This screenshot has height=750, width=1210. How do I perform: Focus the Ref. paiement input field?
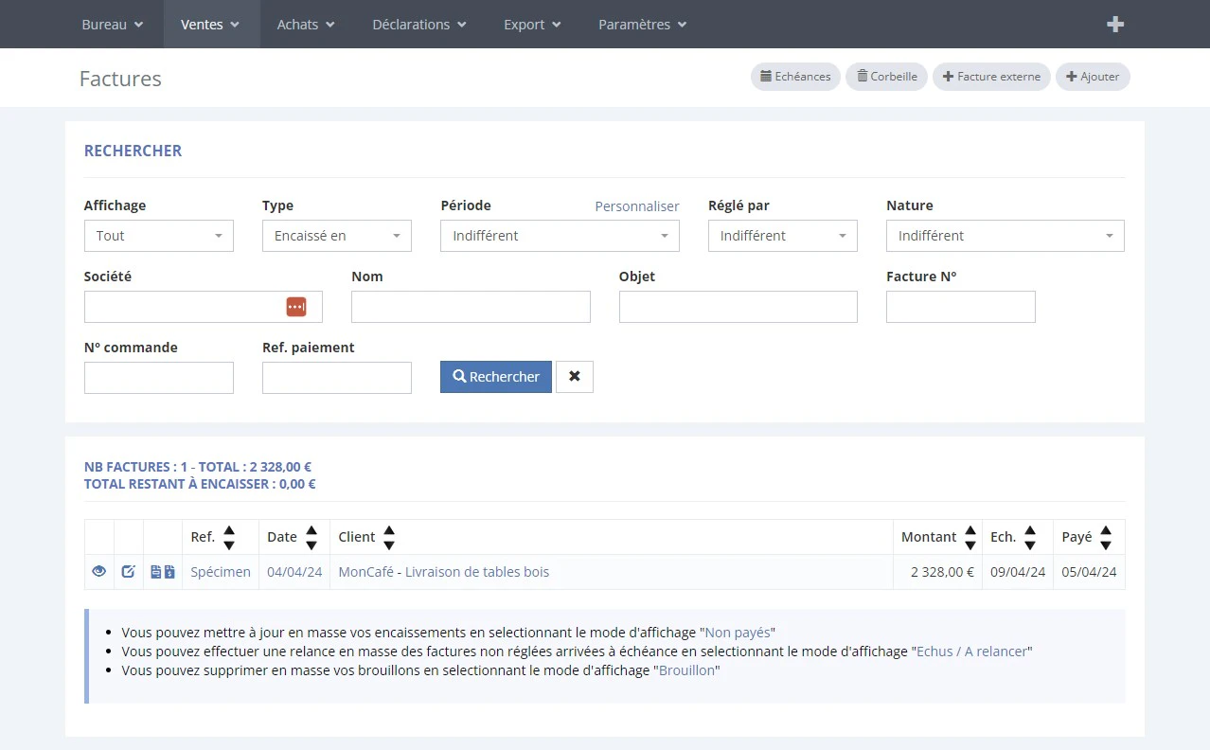point(337,378)
